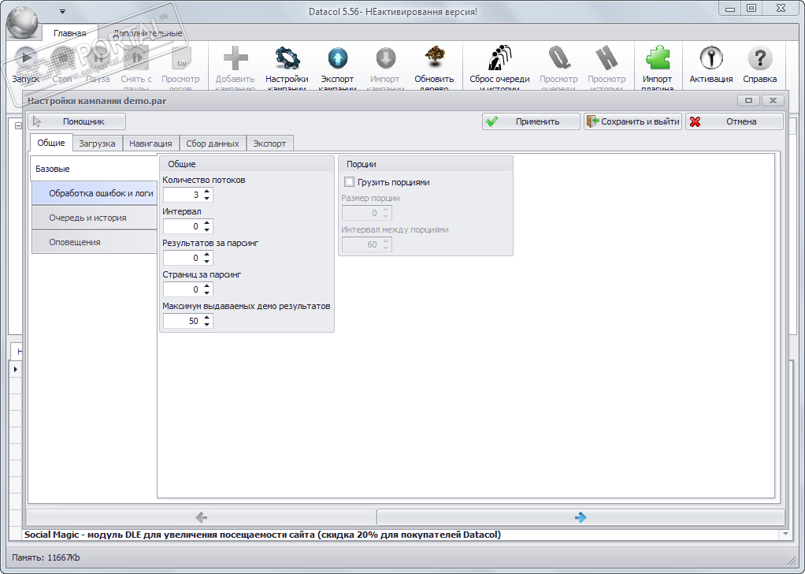Image resolution: width=805 pixels, height=574 pixels.
Task: Switch to the Сбор данных tab
Action: click(213, 143)
